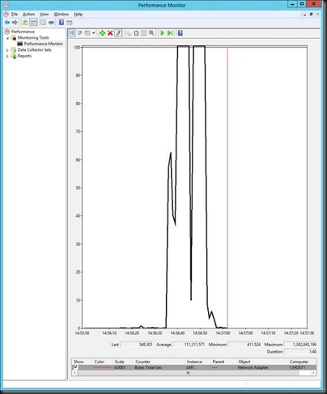The height and width of the screenshot is (394, 327).
Task: Click the blue Help icon in MMC toolbar
Action: [62, 23]
